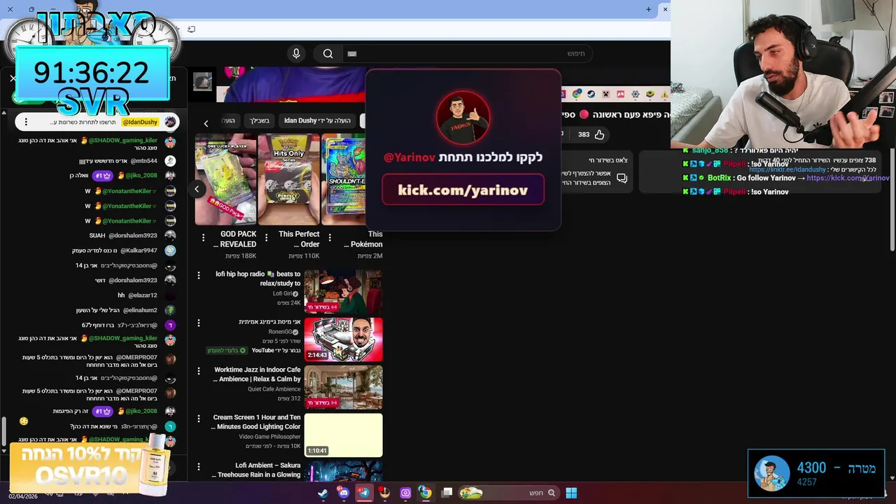The image size is (896, 504).
Task: Click the YouTube voice search microphone icon
Action: pyautogui.click(x=296, y=54)
